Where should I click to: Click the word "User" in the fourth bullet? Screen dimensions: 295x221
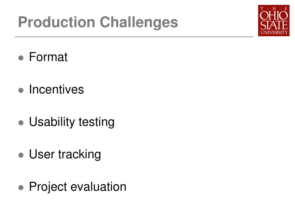tap(42, 155)
